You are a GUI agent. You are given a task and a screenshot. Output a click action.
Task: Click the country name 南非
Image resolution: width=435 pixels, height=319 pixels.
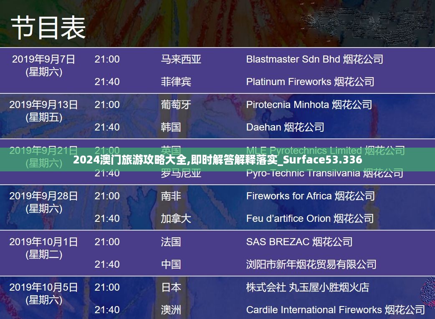click(x=171, y=196)
